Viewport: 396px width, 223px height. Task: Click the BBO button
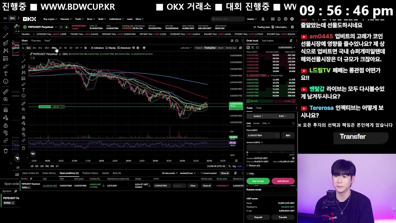click(x=288, y=135)
